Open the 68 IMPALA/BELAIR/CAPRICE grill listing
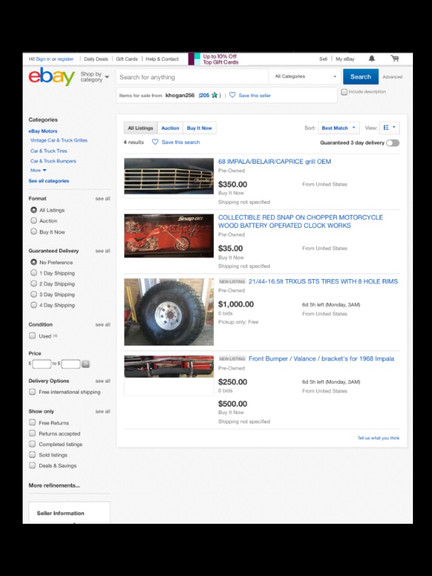The image size is (432, 576). (274, 161)
